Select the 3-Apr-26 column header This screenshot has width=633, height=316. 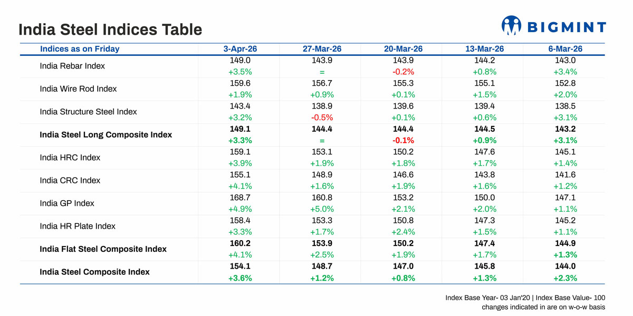pos(240,49)
